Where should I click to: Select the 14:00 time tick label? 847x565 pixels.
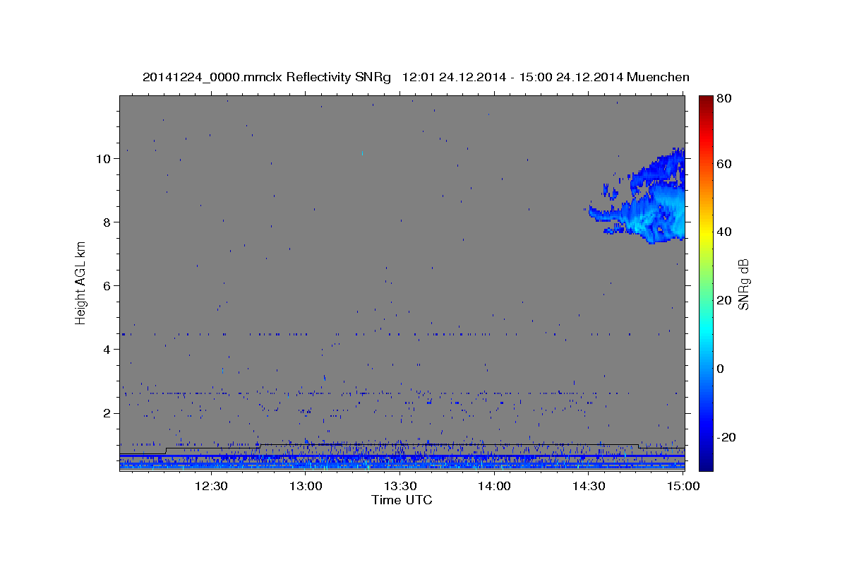(494, 486)
